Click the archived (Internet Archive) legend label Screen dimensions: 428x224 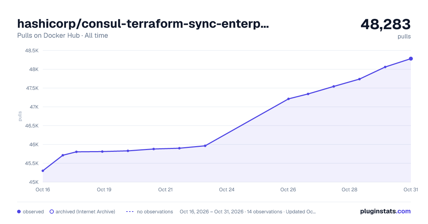85,212
